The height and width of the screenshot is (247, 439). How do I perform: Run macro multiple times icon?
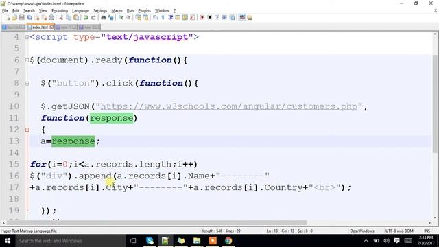pyautogui.click(x=224, y=18)
